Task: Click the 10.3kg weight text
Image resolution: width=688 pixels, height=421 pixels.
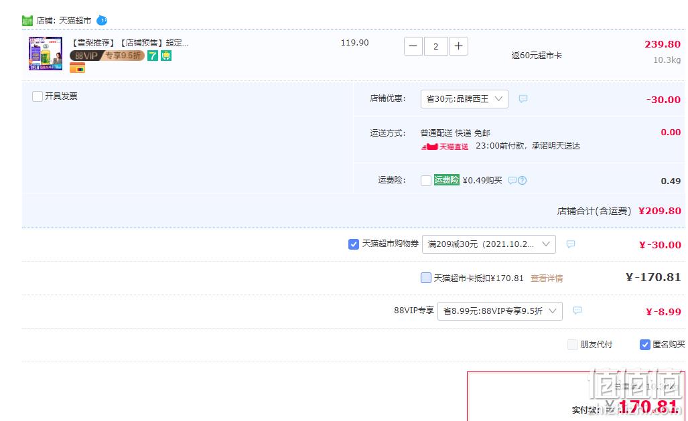Action: pyautogui.click(x=667, y=60)
